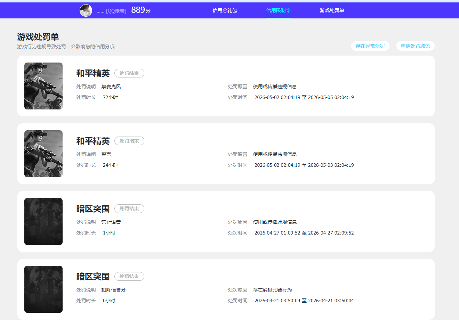Screen dimensions: 459x320
Task: Click the 游戏处罚单 page heading
Action: tap(38, 37)
